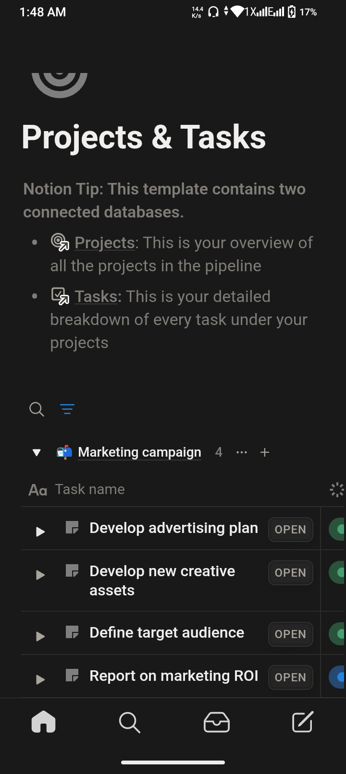346x774 pixels.
Task: Collapse the Marketing campaign group
Action: point(37,452)
